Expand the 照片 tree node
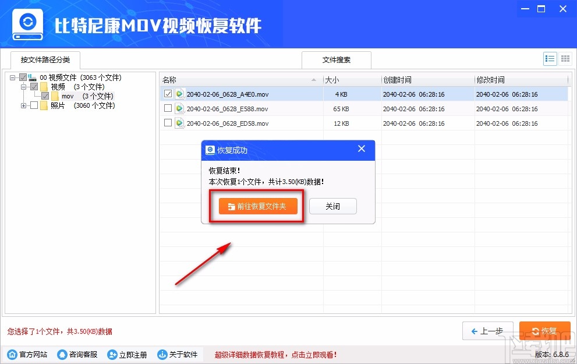Viewport: 577px width, 364px height. pyautogui.click(x=23, y=105)
